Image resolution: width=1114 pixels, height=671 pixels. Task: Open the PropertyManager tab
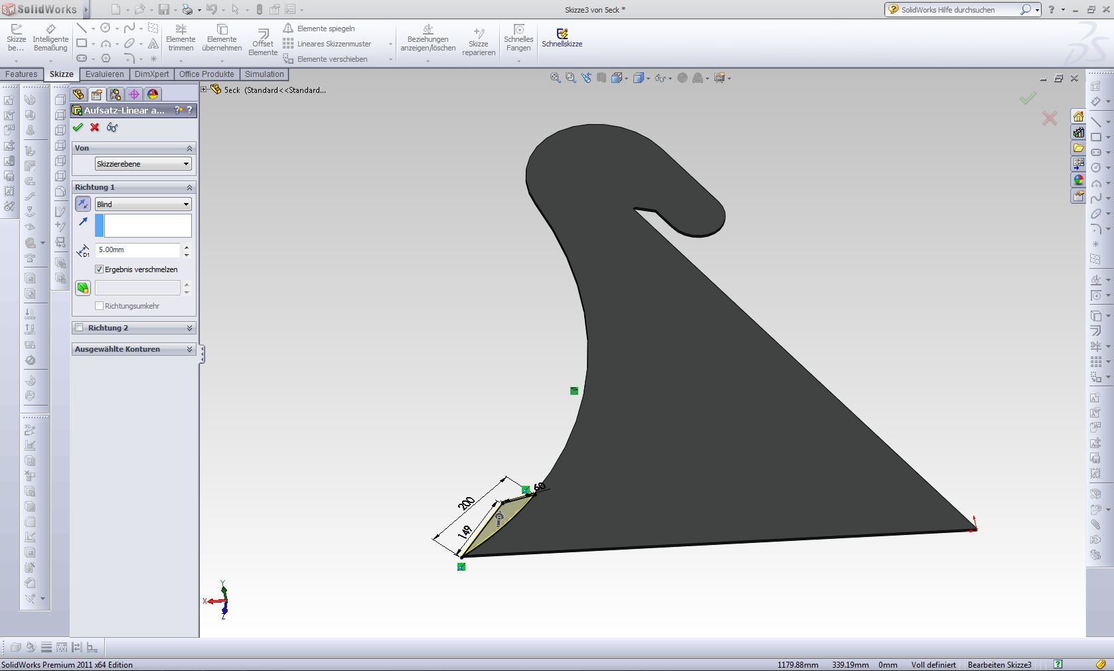(97, 94)
